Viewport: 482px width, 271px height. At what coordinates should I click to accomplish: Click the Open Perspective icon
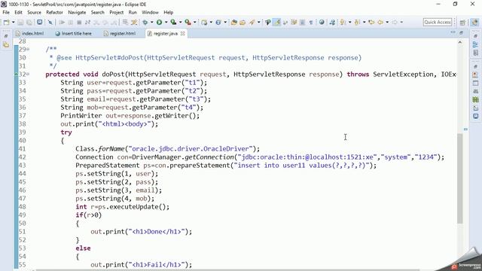point(462,22)
